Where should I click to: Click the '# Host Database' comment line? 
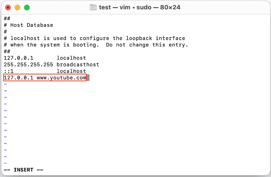pyautogui.click(x=28, y=25)
